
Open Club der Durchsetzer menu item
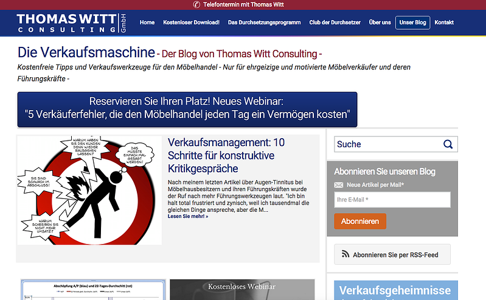coord(335,23)
